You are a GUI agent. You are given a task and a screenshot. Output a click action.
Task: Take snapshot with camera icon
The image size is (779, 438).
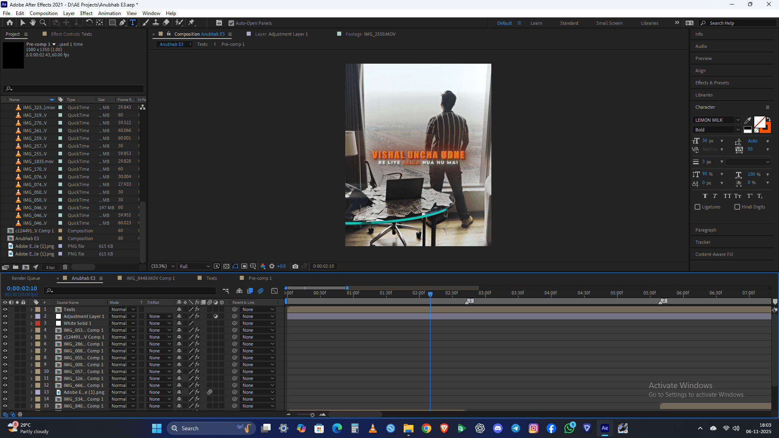tap(295, 266)
